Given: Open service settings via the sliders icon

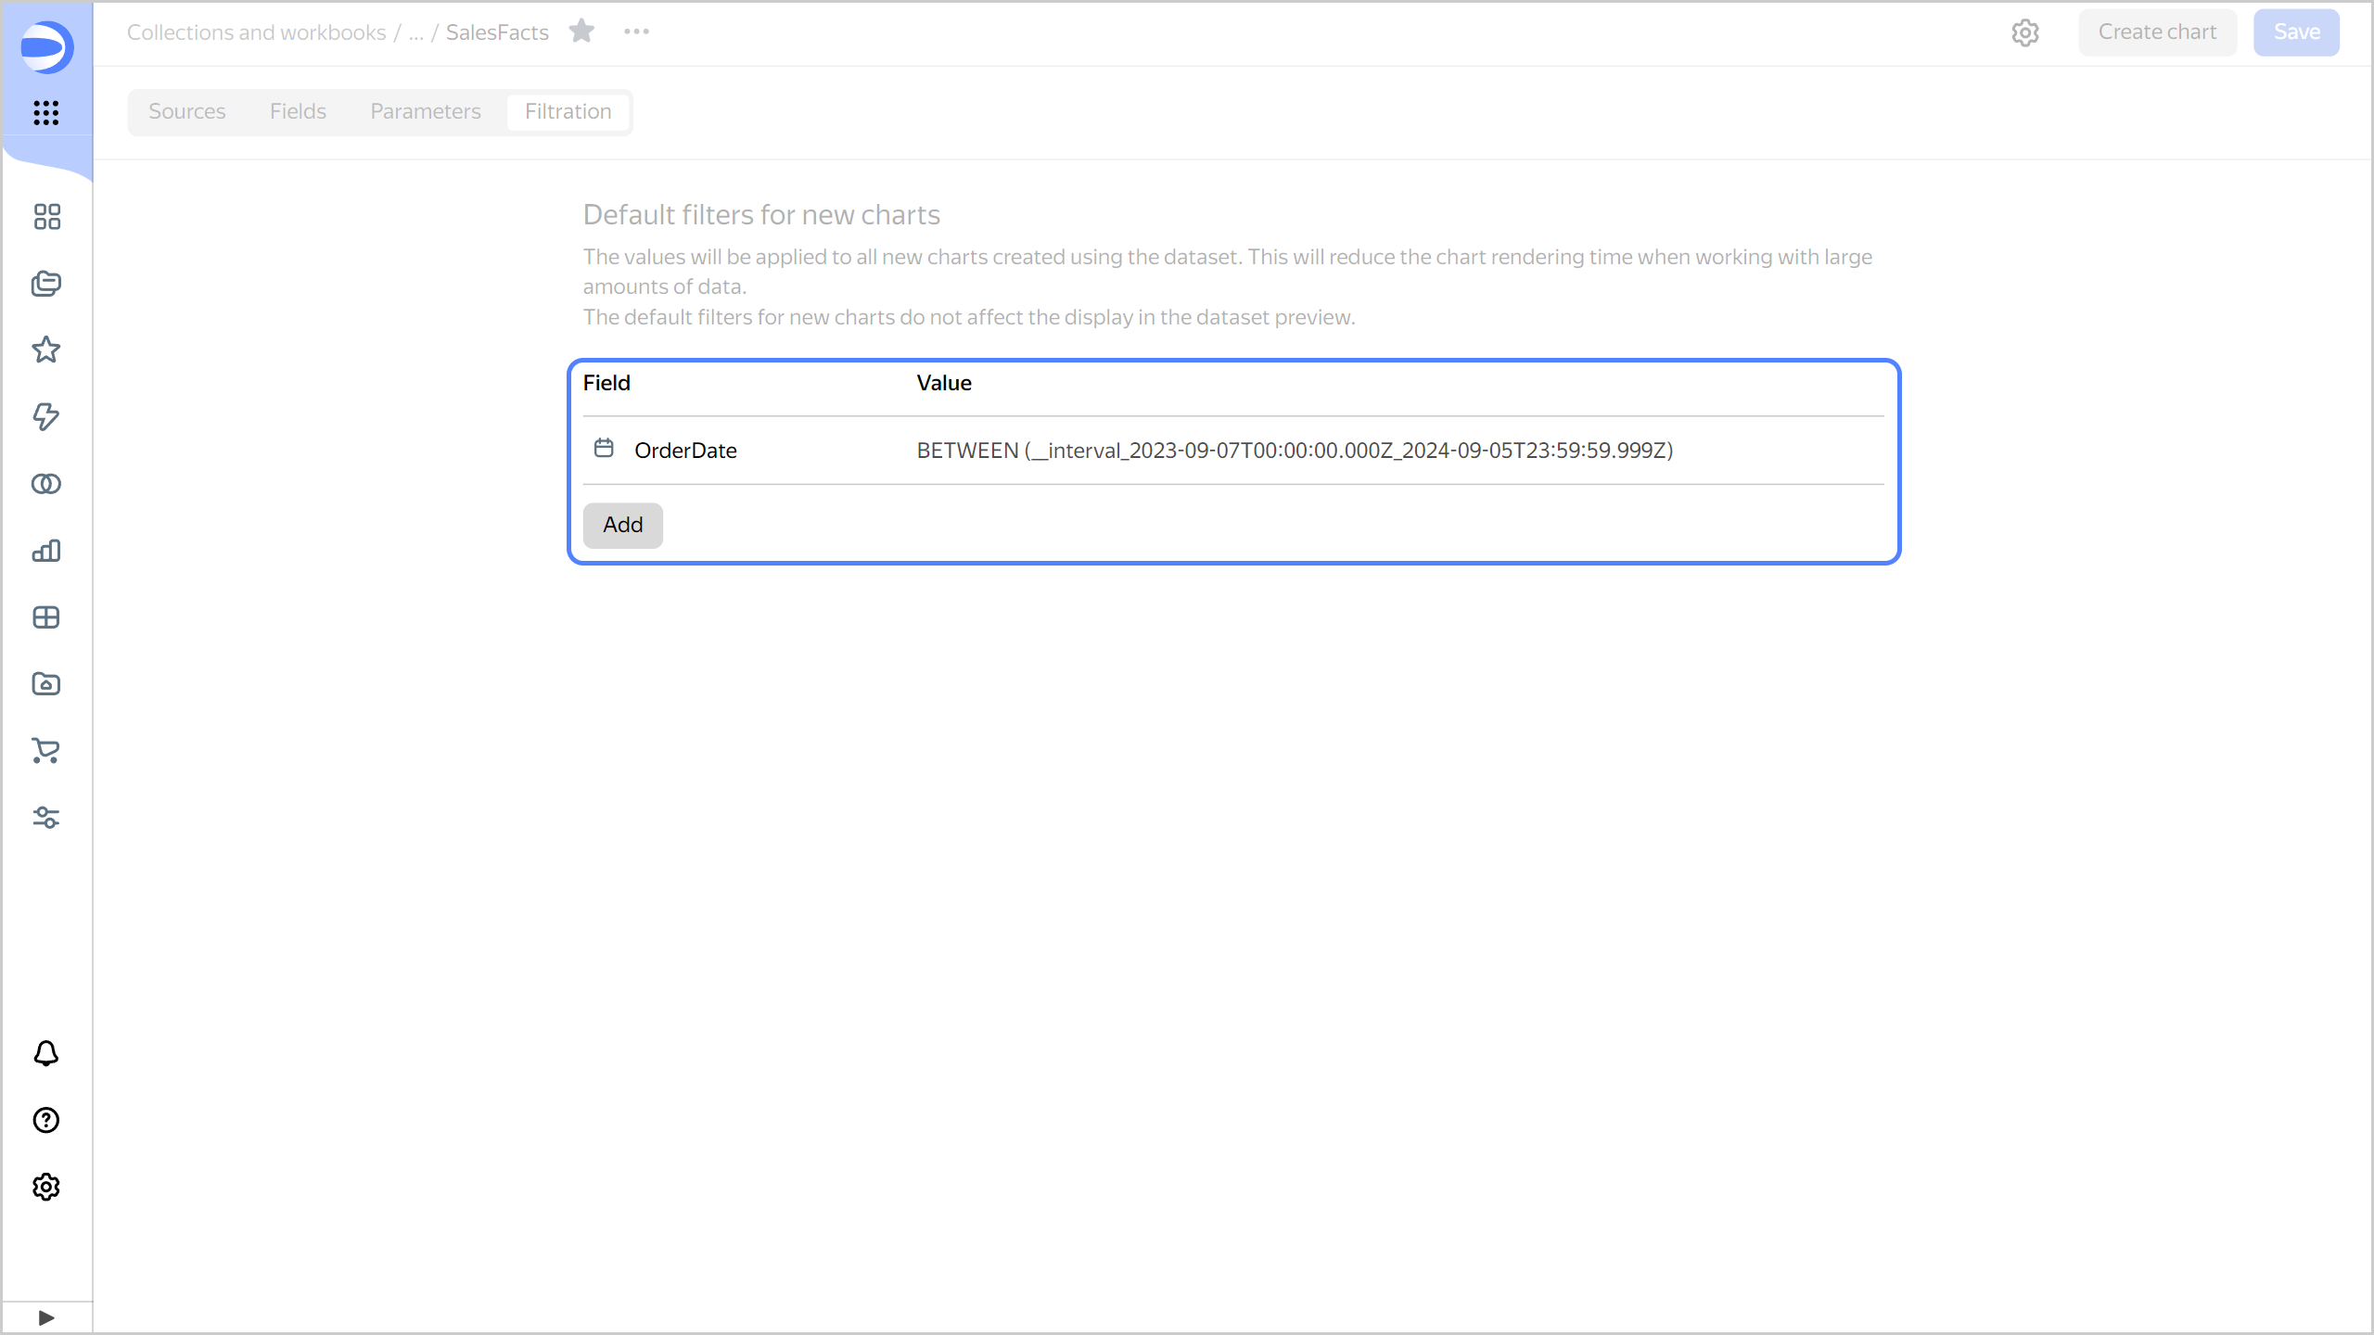Looking at the screenshot, I should [45, 818].
